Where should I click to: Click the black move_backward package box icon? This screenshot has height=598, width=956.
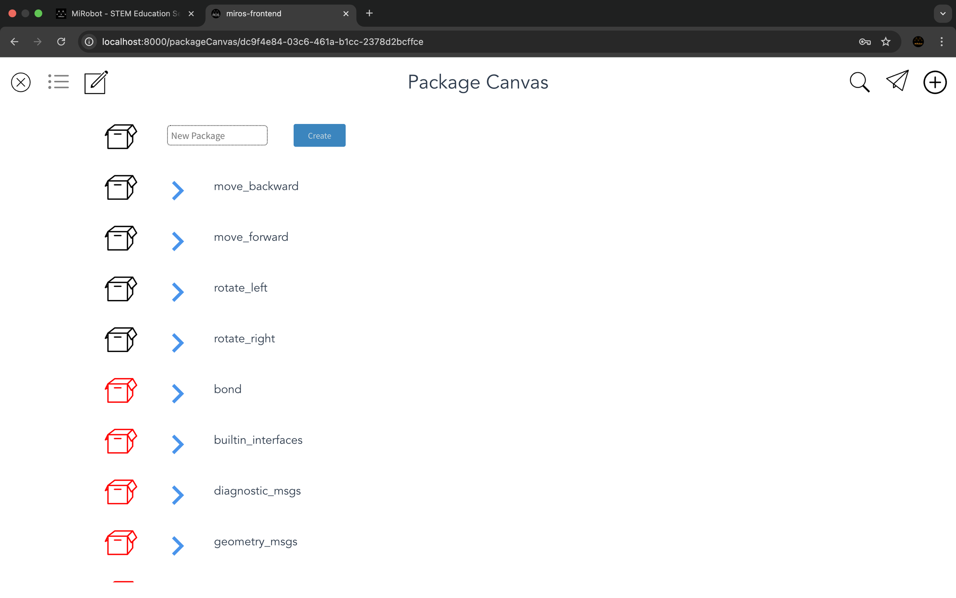(120, 187)
